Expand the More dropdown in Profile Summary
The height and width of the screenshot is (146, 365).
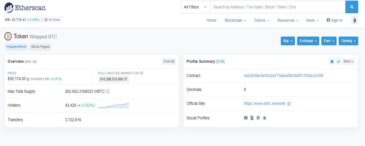(x=348, y=61)
